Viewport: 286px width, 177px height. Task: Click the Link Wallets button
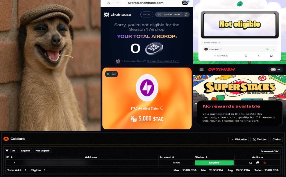click(221, 56)
